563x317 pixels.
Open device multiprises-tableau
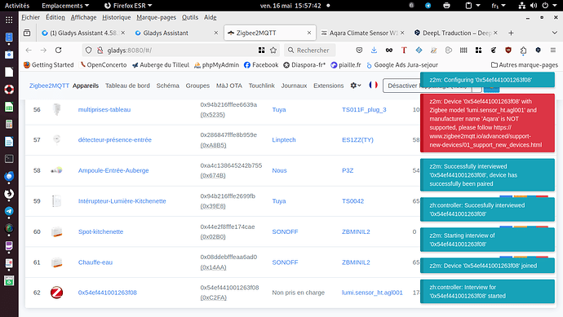[104, 110]
